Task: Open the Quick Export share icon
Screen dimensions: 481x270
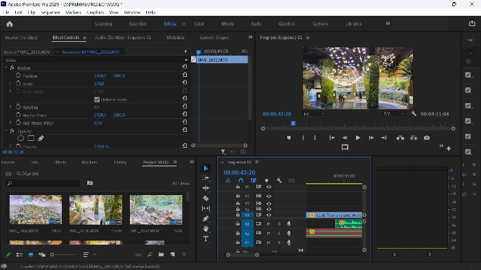Action: coord(472,23)
